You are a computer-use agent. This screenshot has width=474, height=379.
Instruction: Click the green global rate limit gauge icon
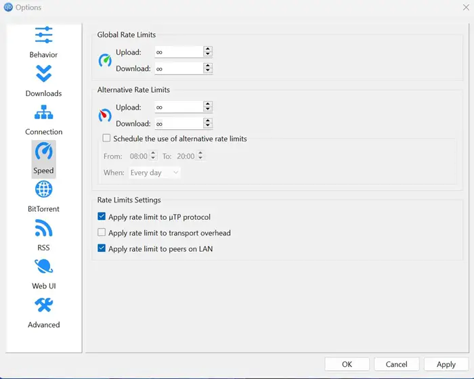pos(105,60)
